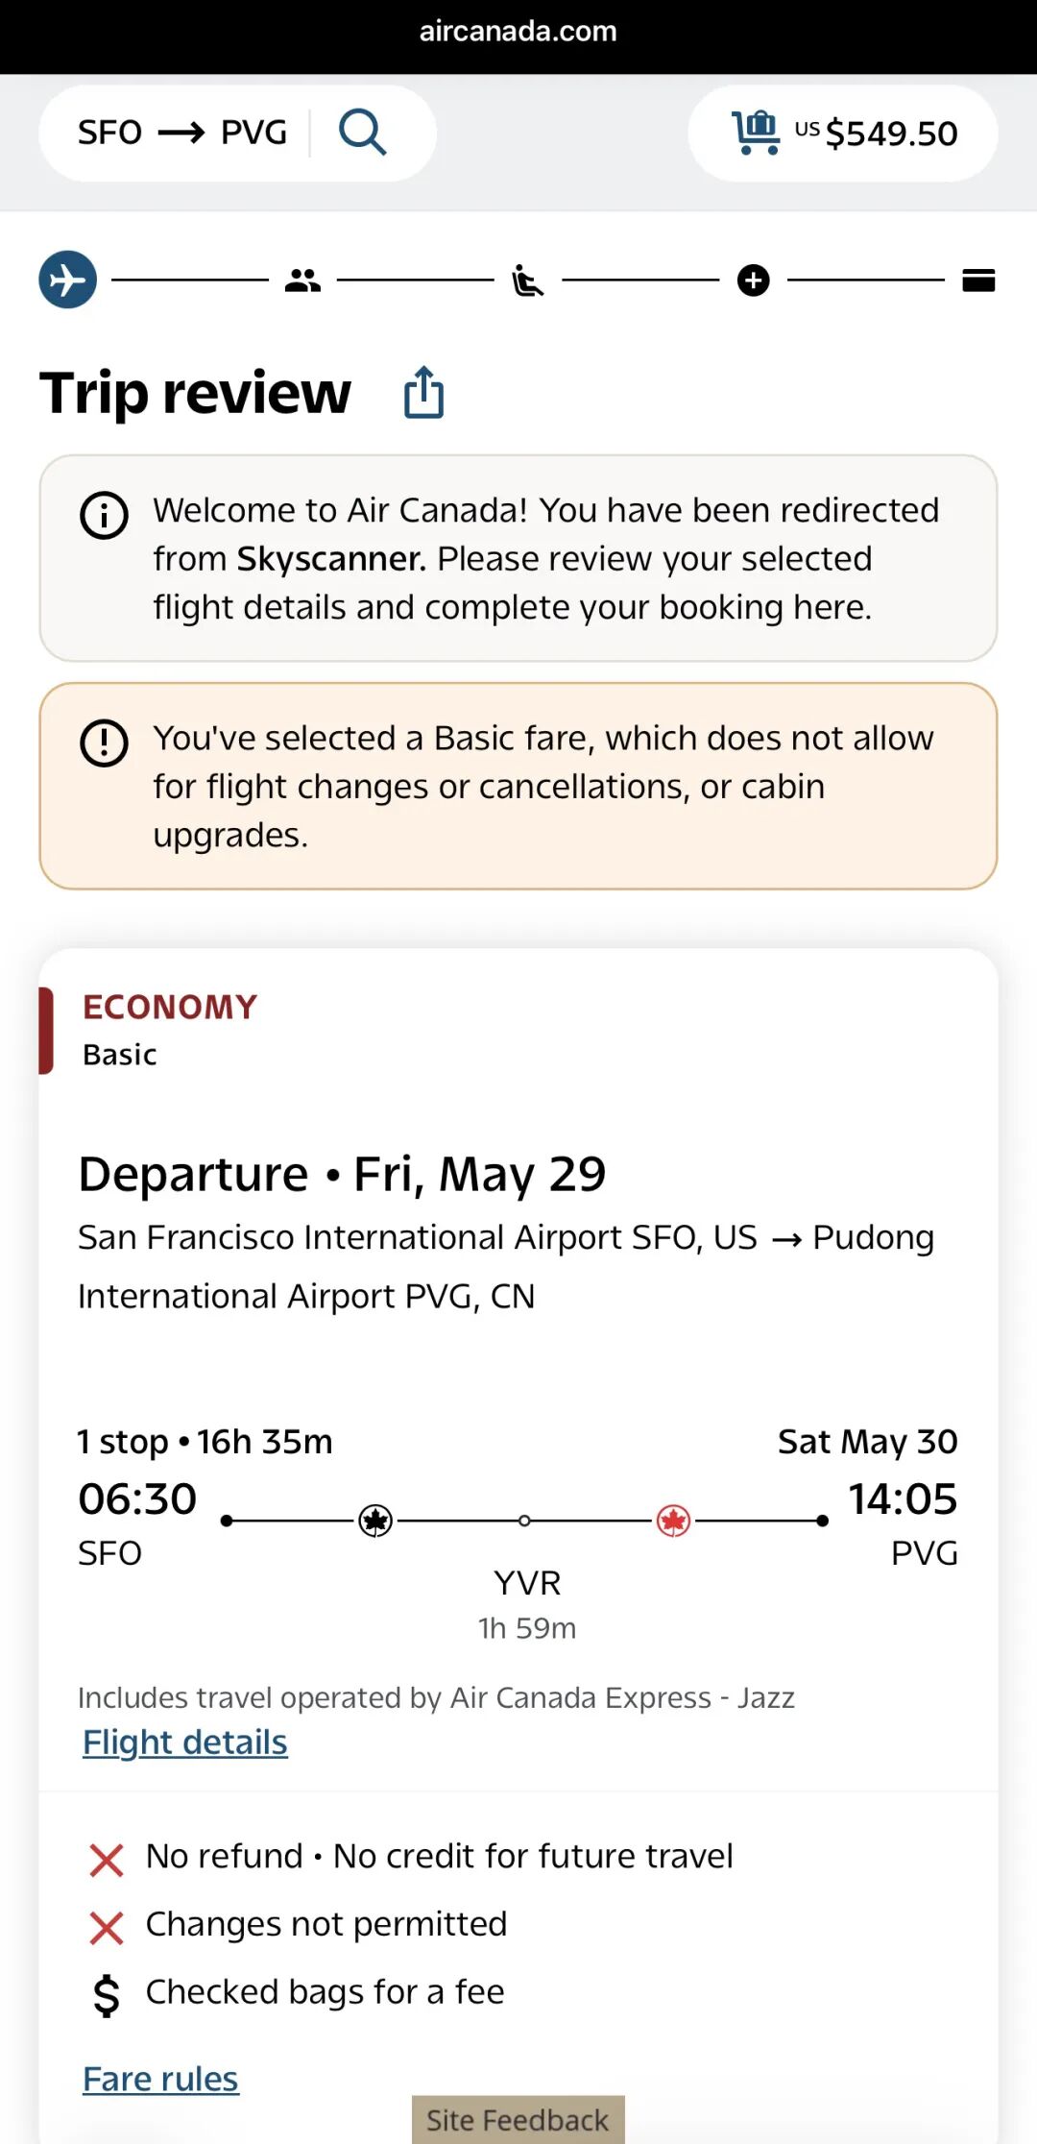Go to the passengers step icon
The width and height of the screenshot is (1037, 2144).
302,280
